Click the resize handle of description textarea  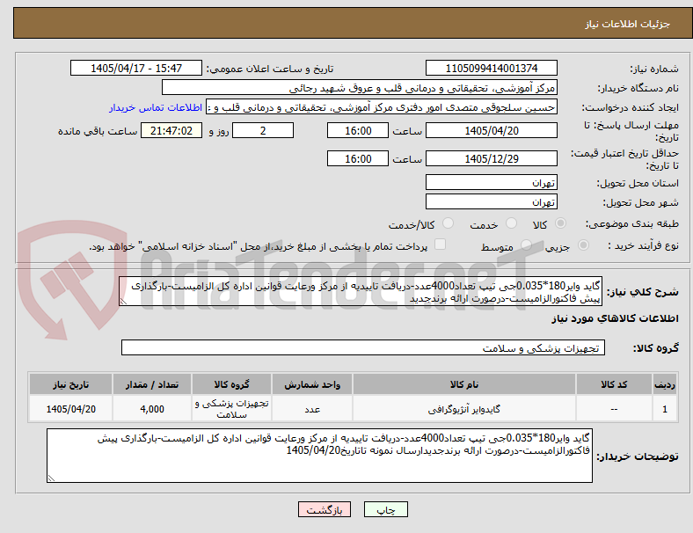pos(123,302)
